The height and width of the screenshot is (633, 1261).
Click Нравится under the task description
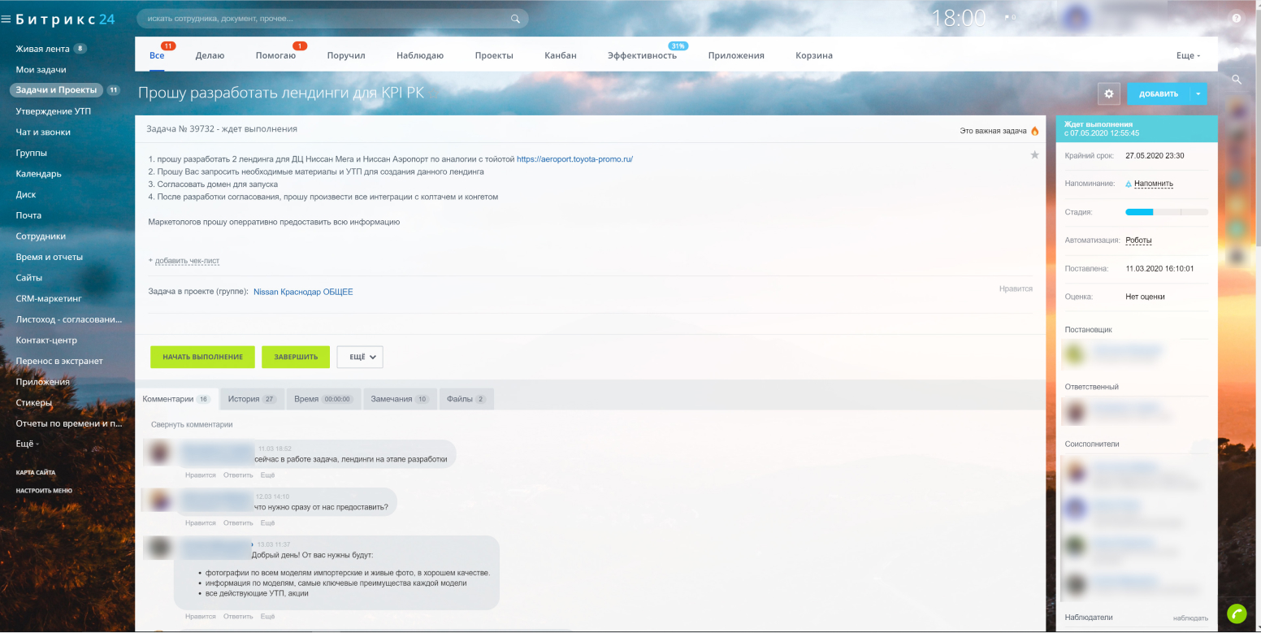[x=1016, y=288]
